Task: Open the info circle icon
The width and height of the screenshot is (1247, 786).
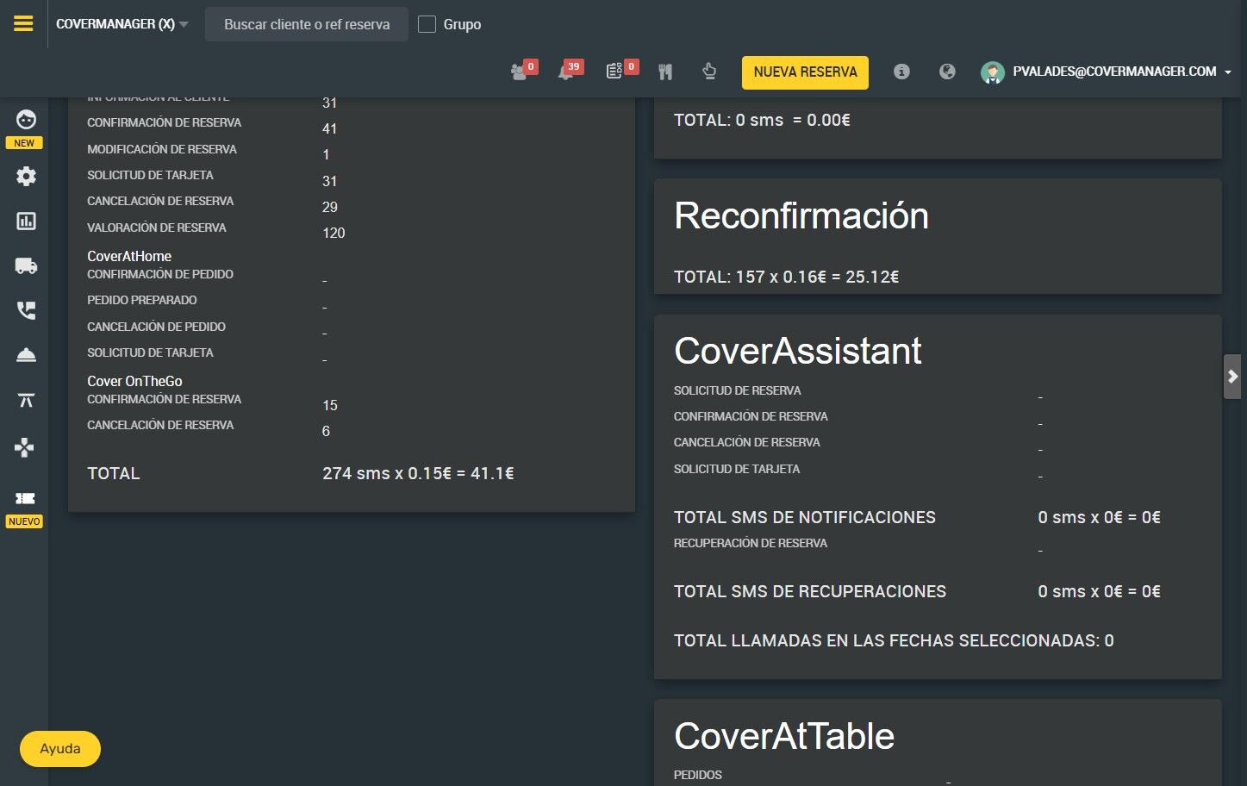Action: (x=901, y=72)
